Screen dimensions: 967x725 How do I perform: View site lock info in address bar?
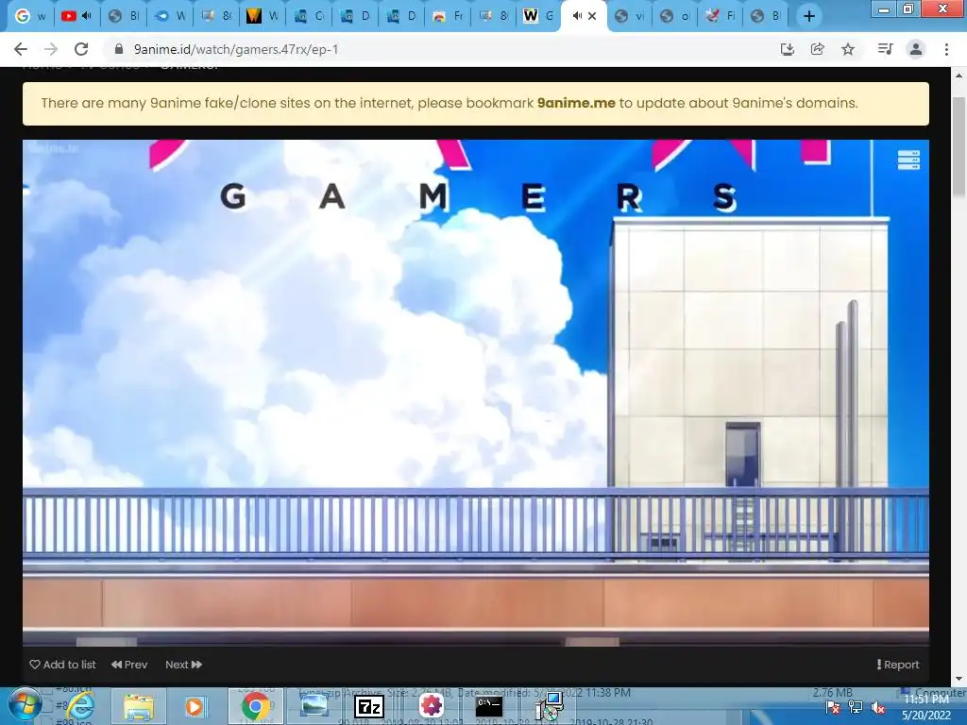tap(119, 49)
